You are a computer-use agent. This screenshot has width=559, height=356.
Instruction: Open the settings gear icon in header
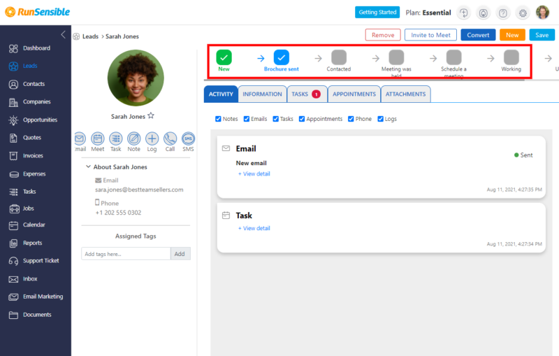(x=523, y=13)
